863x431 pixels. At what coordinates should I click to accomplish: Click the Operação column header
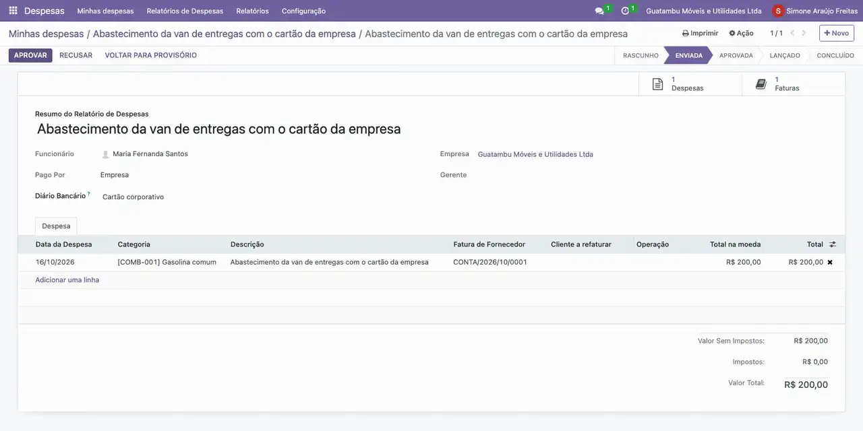[653, 244]
